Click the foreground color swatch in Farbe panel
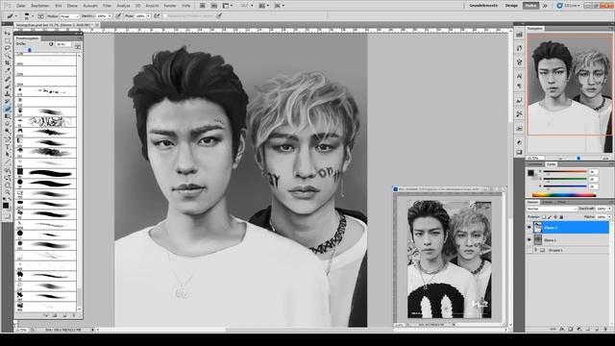Screen dimensions: 615x346 click(530, 173)
